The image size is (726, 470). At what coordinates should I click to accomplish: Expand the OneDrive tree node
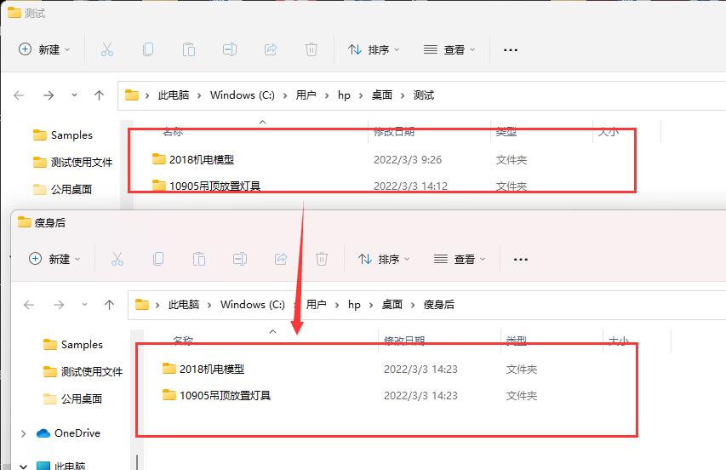[23, 433]
